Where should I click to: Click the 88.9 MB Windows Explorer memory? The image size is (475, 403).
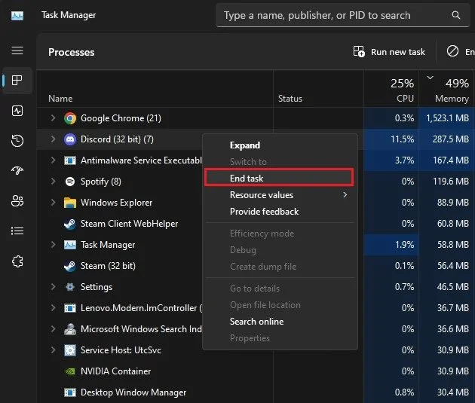point(453,203)
